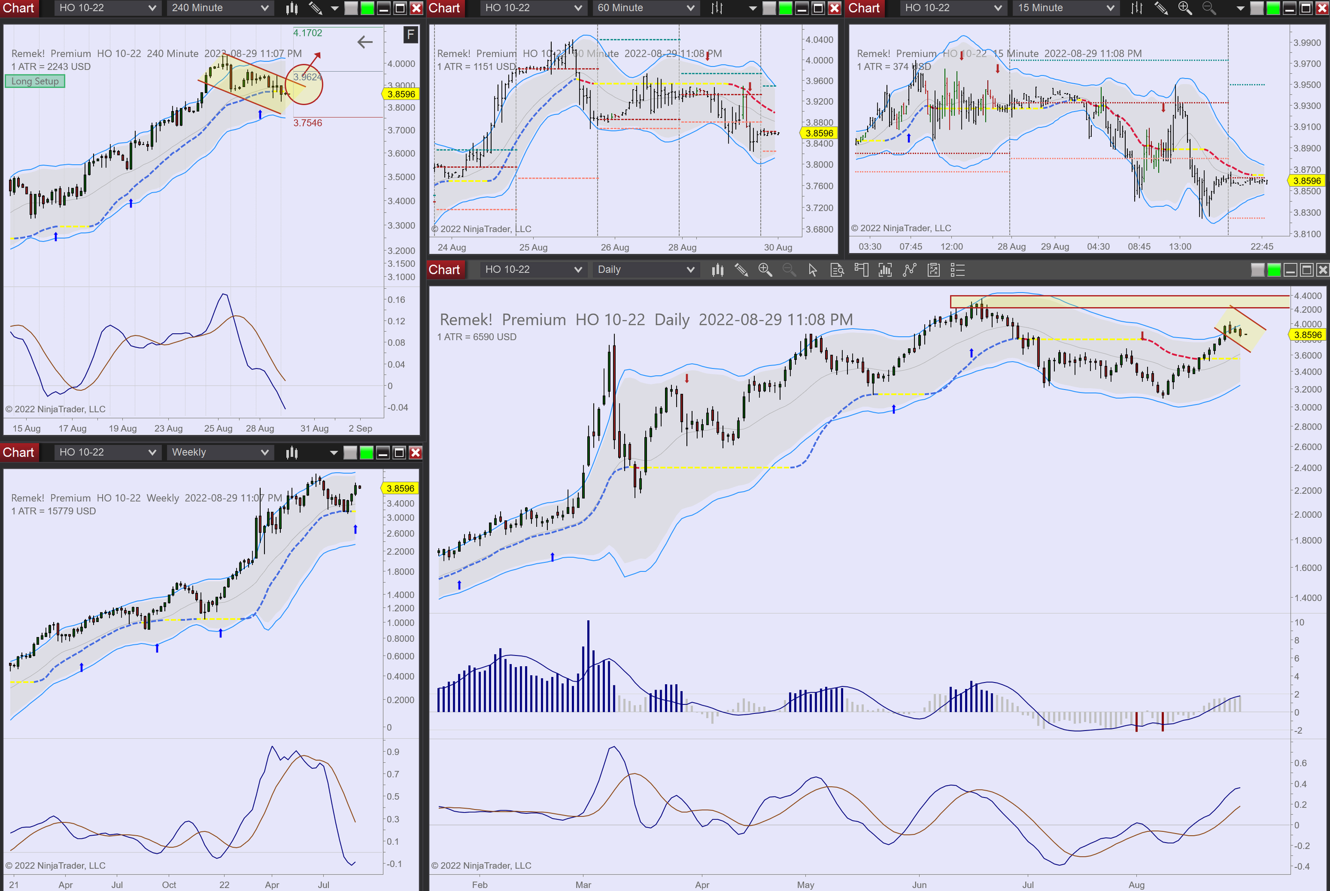Screen dimensions: 1330x891
Task: Open the Daily interval dropdown
Action: [x=645, y=270]
